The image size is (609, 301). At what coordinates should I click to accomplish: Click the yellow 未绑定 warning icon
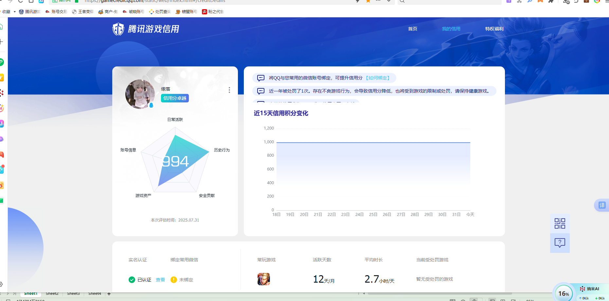174,280
